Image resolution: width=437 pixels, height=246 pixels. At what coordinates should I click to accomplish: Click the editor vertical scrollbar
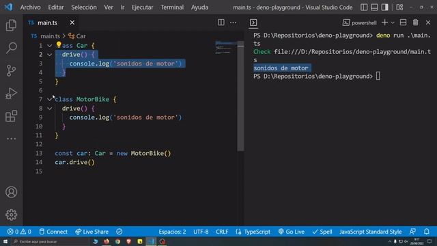point(240,96)
